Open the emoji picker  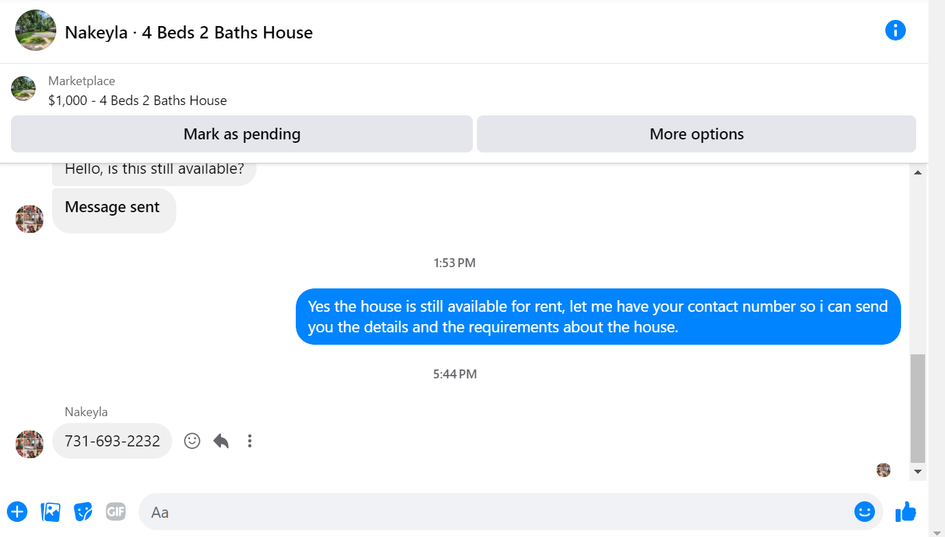[x=864, y=512]
